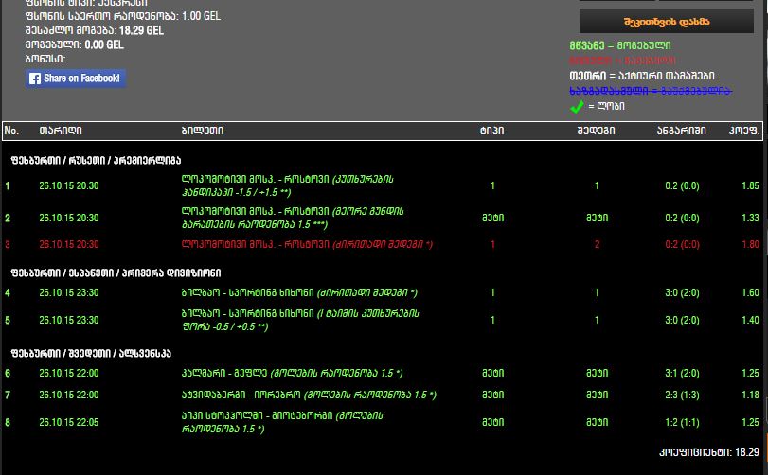The height and width of the screenshot is (475, 768).
Task: Click the 1.85 odds value in row 1
Action: point(750,185)
